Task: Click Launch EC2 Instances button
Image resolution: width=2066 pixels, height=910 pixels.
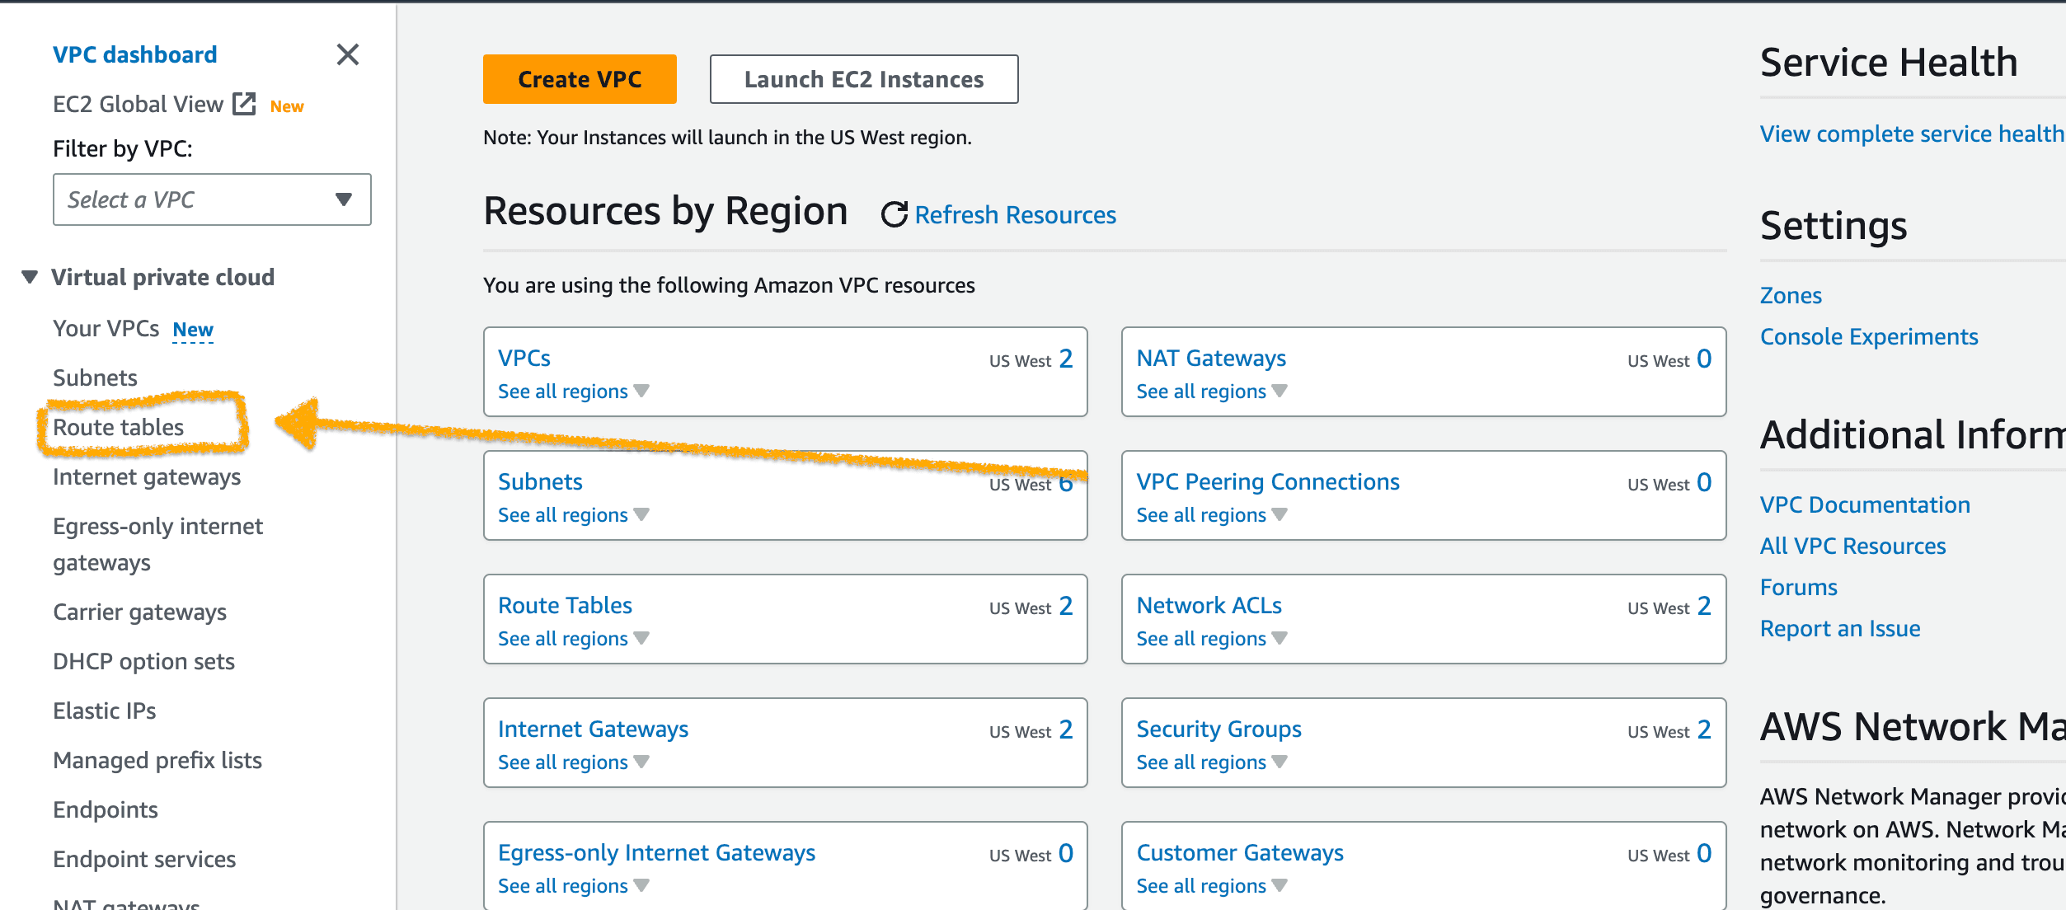Action: point(863,79)
